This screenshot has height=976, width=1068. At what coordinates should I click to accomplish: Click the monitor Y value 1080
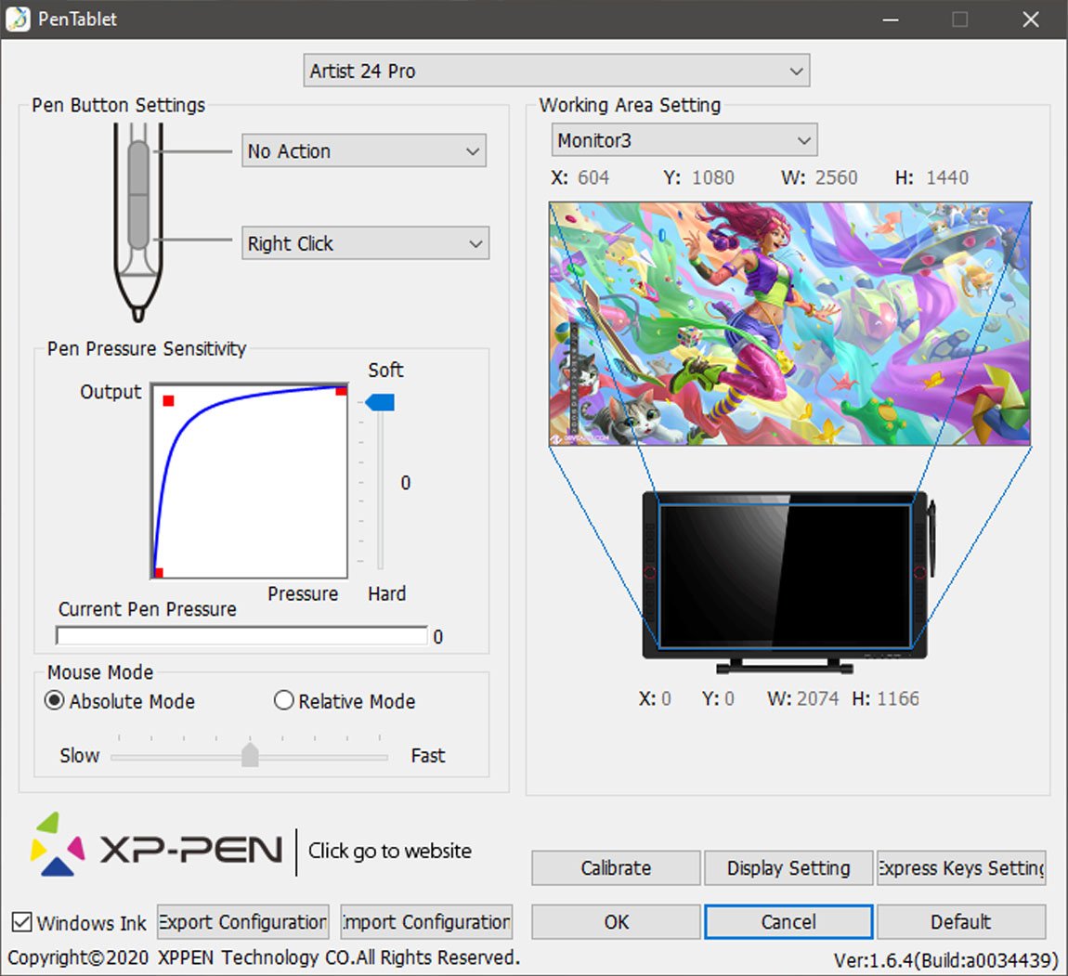[x=712, y=177]
